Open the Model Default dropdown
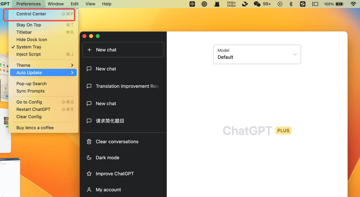This screenshot has height=197, width=360. (x=257, y=54)
